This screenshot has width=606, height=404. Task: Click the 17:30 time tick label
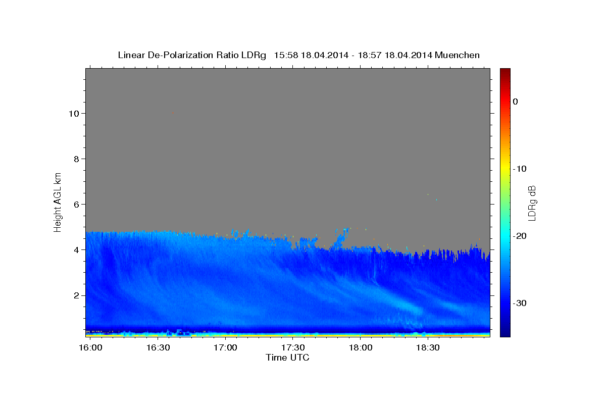point(293,348)
